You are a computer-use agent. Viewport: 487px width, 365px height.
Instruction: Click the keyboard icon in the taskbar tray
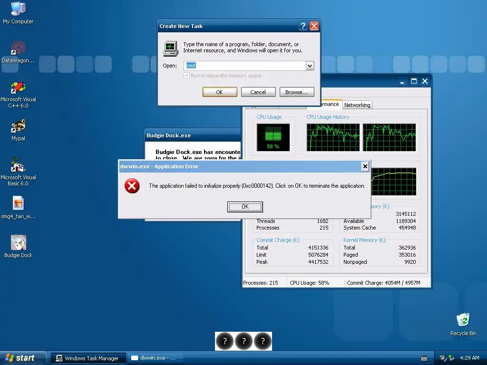pos(424,358)
